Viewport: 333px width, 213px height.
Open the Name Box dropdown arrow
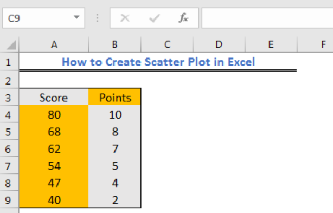click(x=76, y=17)
